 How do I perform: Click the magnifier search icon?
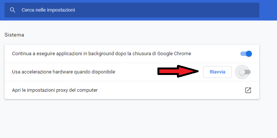[12, 10]
